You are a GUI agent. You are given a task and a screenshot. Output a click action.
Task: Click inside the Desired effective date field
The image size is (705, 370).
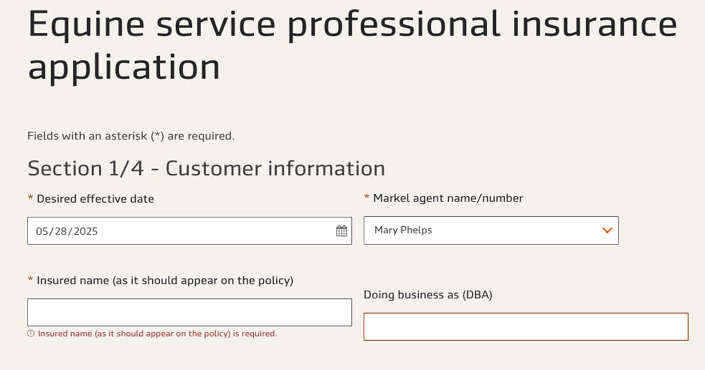[x=176, y=230]
